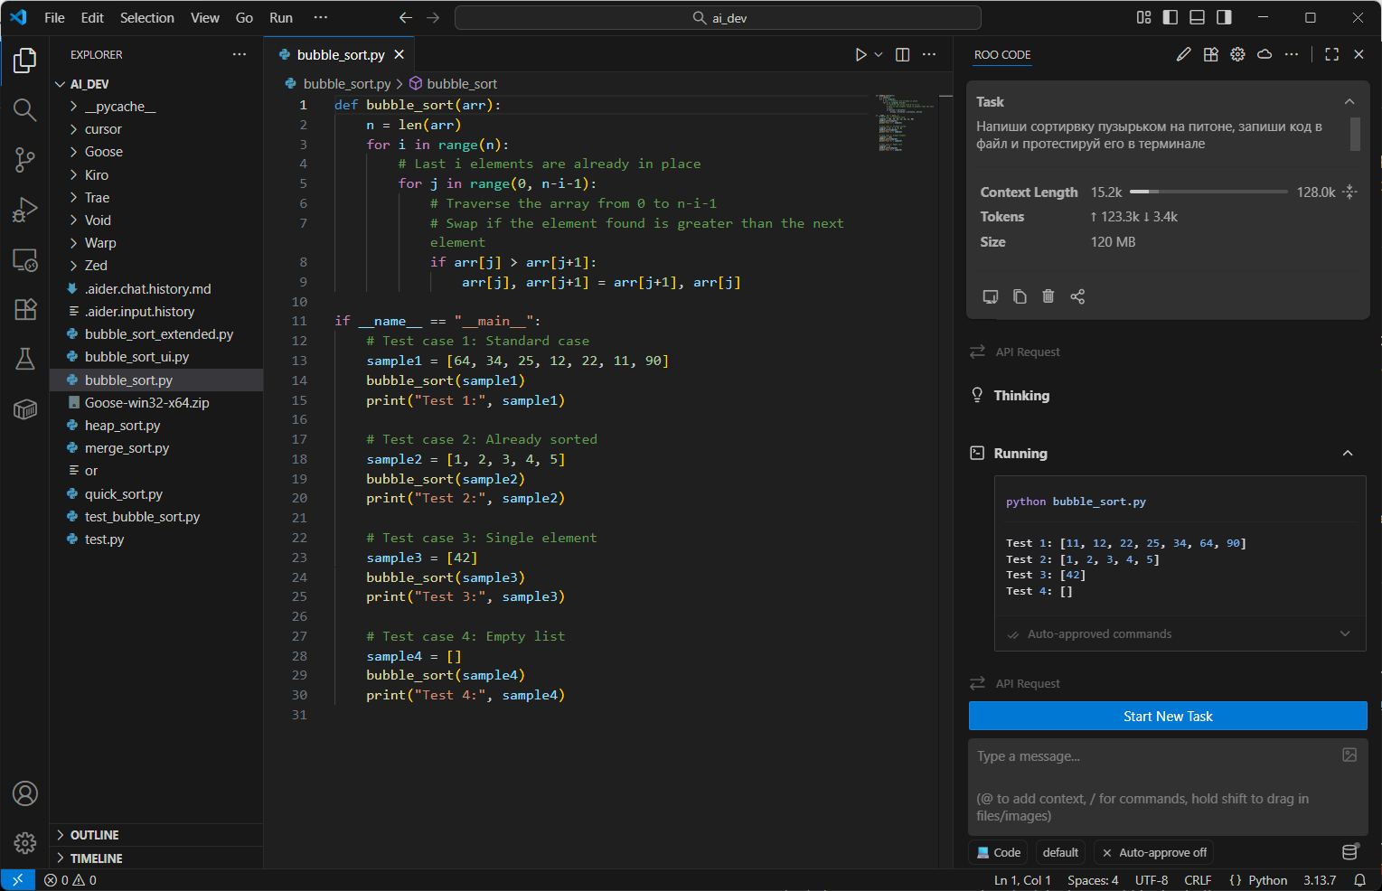Screen dimensions: 1382x891
Task: Switch to the bubble_sort.py editor tab
Action: 340,55
